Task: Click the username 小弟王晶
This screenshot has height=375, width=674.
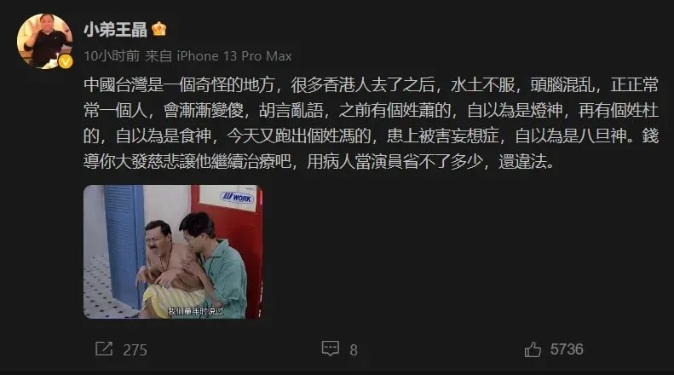Action: [x=115, y=30]
